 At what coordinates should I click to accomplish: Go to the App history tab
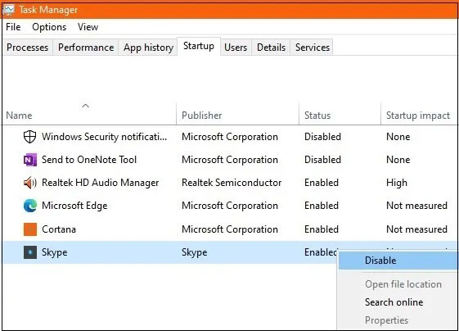(148, 48)
